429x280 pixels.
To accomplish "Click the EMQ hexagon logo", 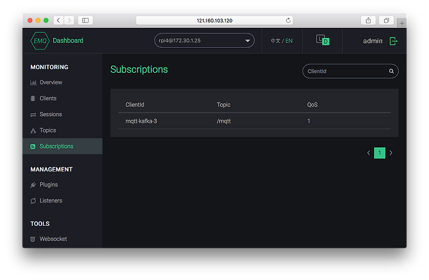I will pyautogui.click(x=40, y=41).
